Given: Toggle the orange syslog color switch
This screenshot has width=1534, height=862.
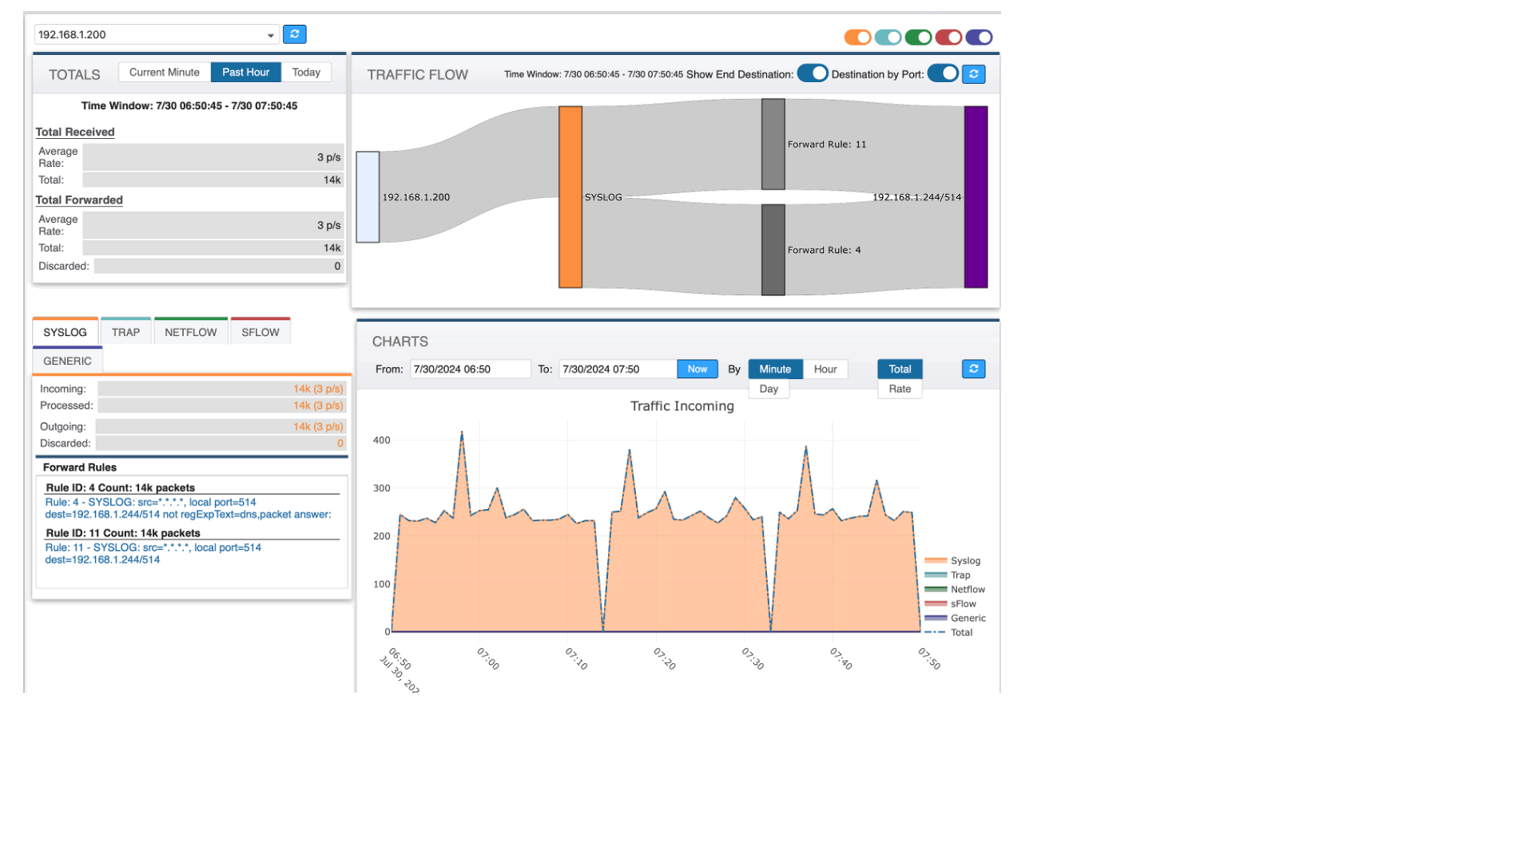Looking at the screenshot, I should point(857,37).
